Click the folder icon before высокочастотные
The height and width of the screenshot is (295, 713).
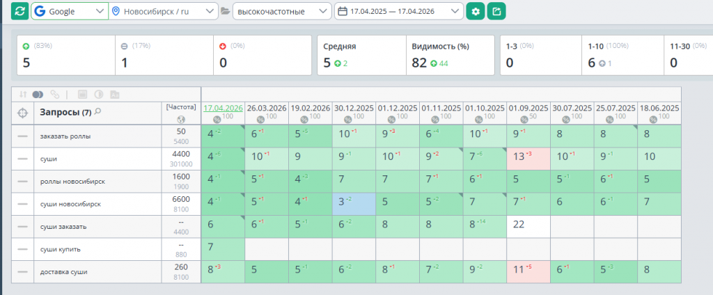click(225, 11)
